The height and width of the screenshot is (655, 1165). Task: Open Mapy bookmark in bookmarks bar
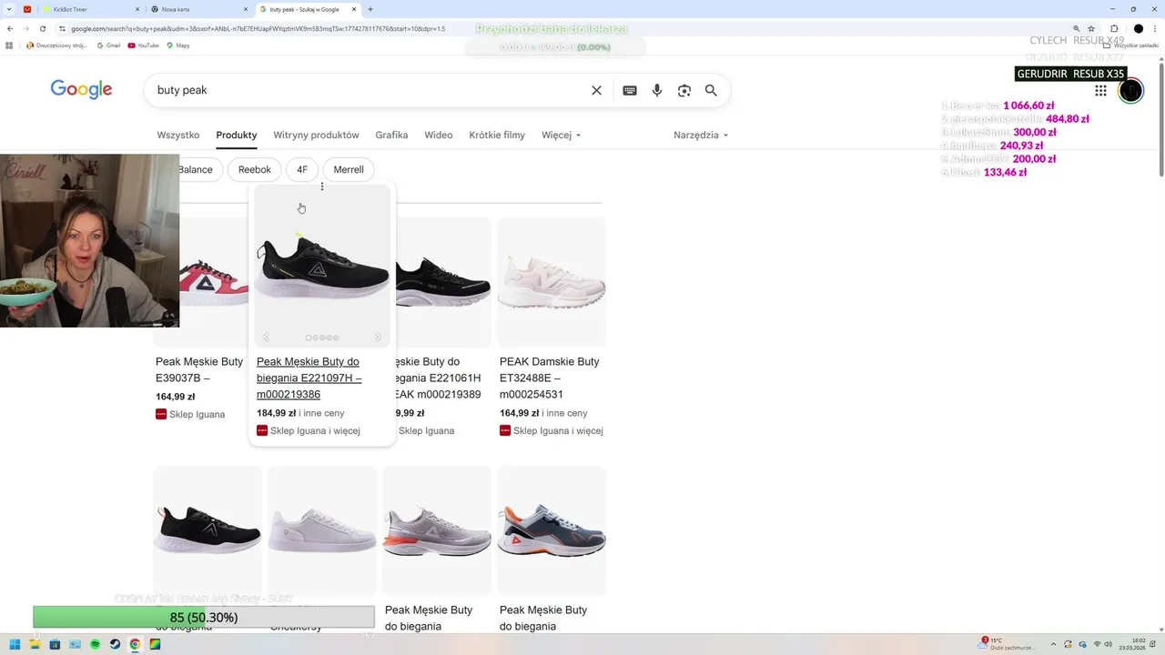click(178, 45)
